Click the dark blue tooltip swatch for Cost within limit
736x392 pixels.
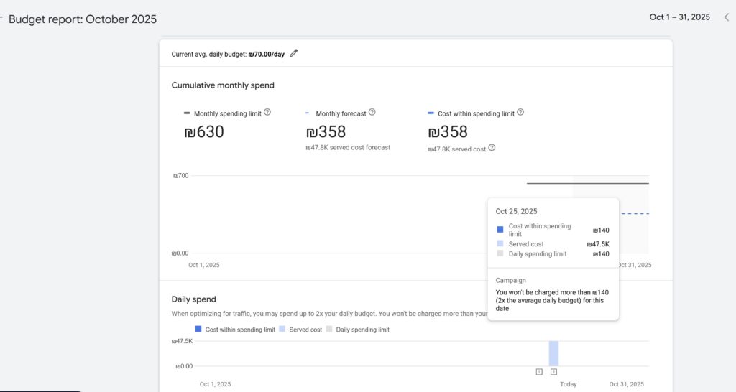tap(500, 230)
